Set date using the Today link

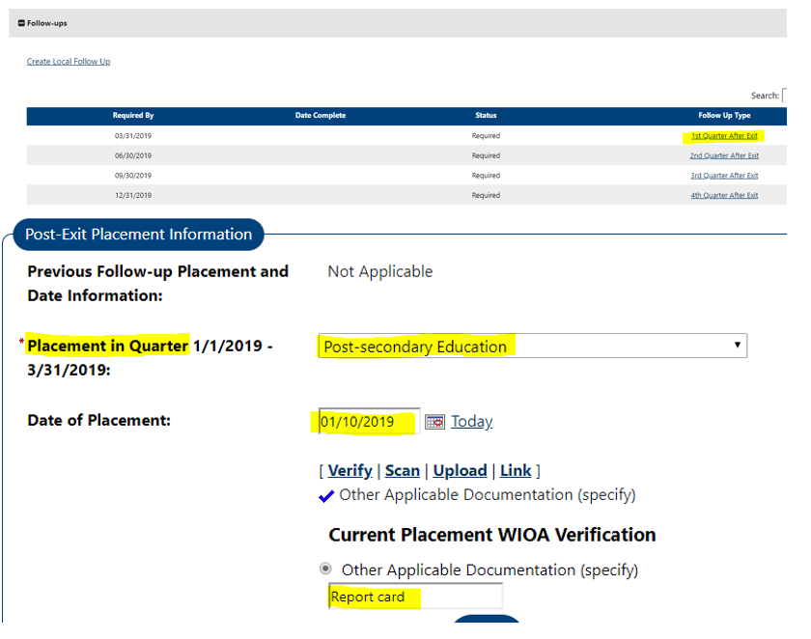coord(471,422)
